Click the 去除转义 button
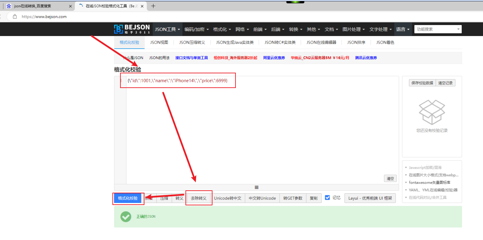This screenshot has width=483, height=240. (198, 198)
